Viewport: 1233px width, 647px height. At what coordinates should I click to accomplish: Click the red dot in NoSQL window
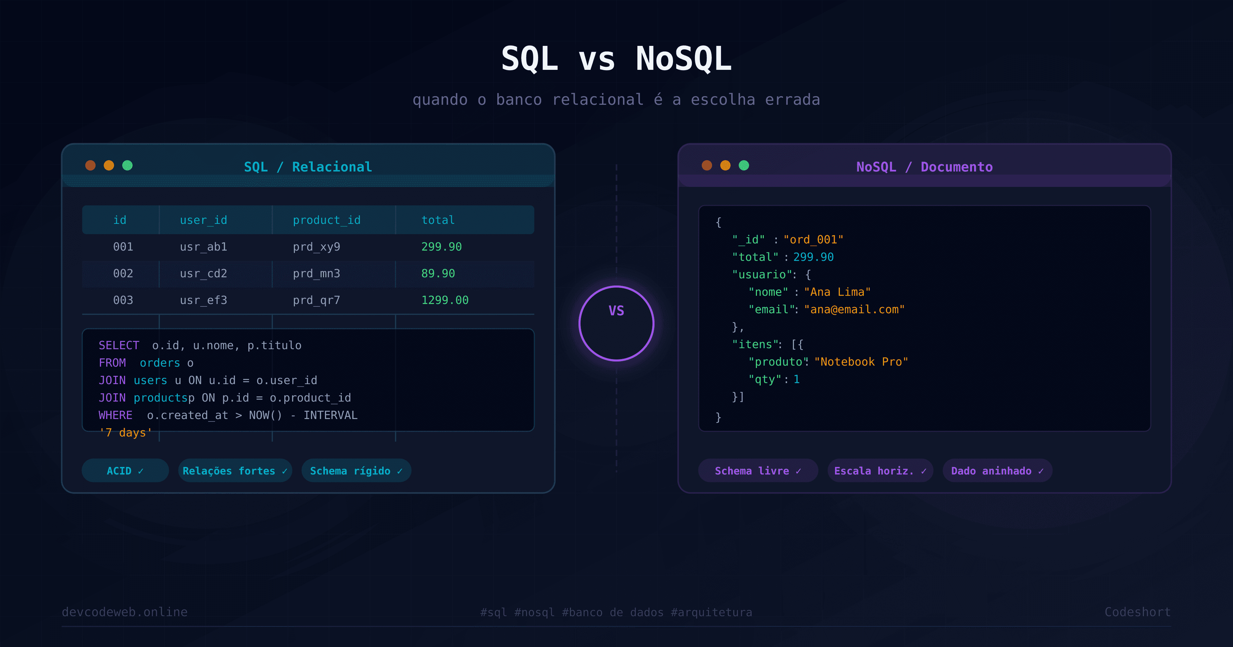(707, 166)
